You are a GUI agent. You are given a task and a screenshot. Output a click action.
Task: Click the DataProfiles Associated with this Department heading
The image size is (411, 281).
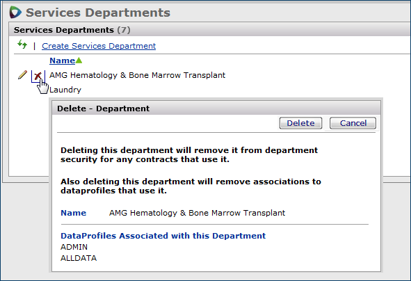pos(163,236)
